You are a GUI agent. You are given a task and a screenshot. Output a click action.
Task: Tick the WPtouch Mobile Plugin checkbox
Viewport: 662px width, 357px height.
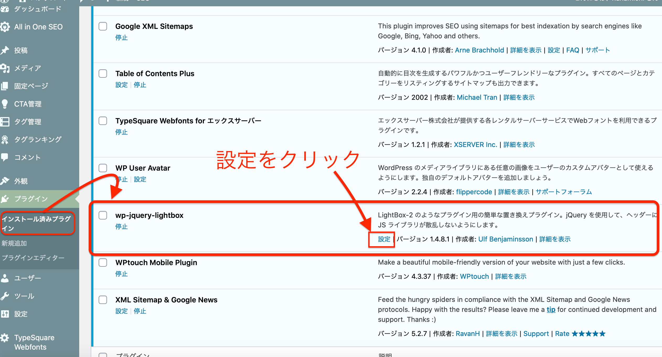(103, 262)
